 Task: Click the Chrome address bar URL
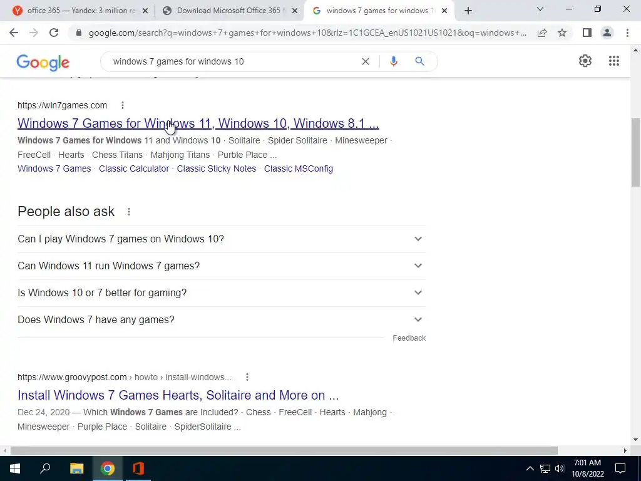point(307,33)
